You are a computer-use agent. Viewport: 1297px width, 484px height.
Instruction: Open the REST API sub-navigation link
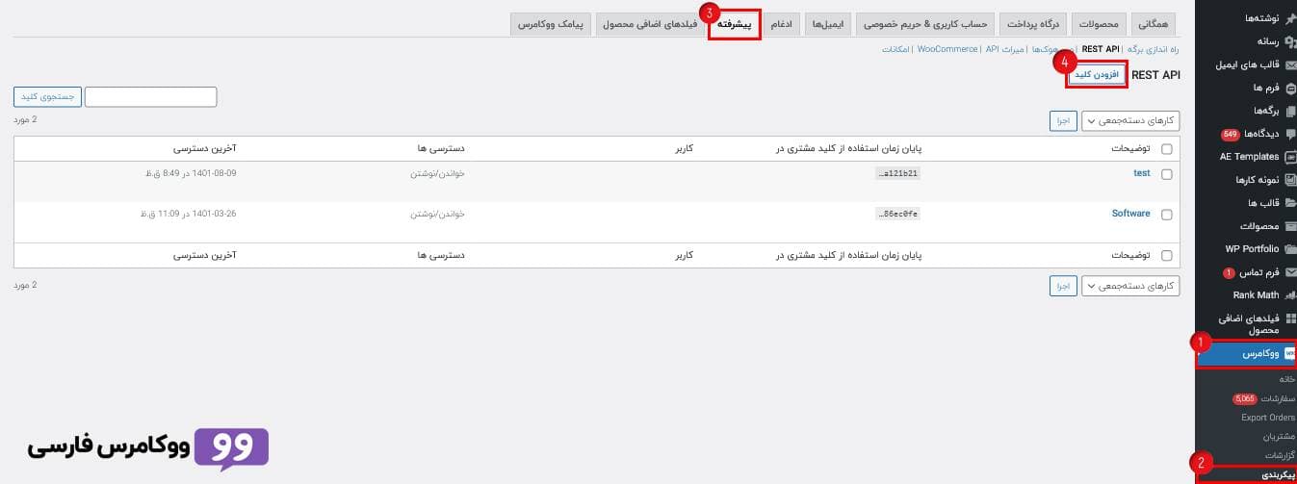point(1101,49)
